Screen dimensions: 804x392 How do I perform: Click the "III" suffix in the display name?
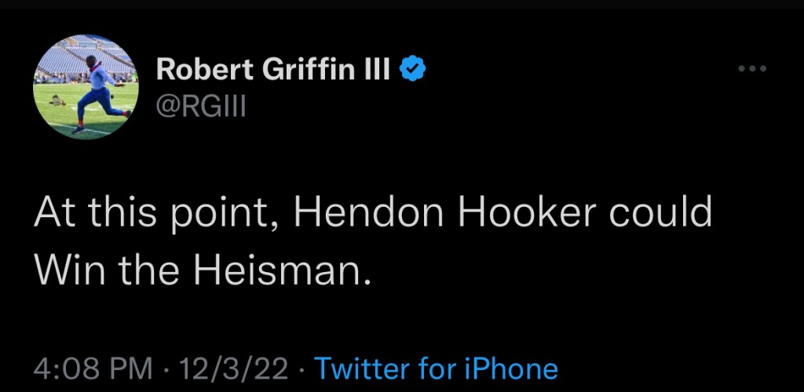click(x=380, y=70)
